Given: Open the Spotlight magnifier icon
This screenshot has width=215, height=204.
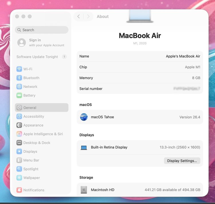Looking at the screenshot, I should (19, 169).
